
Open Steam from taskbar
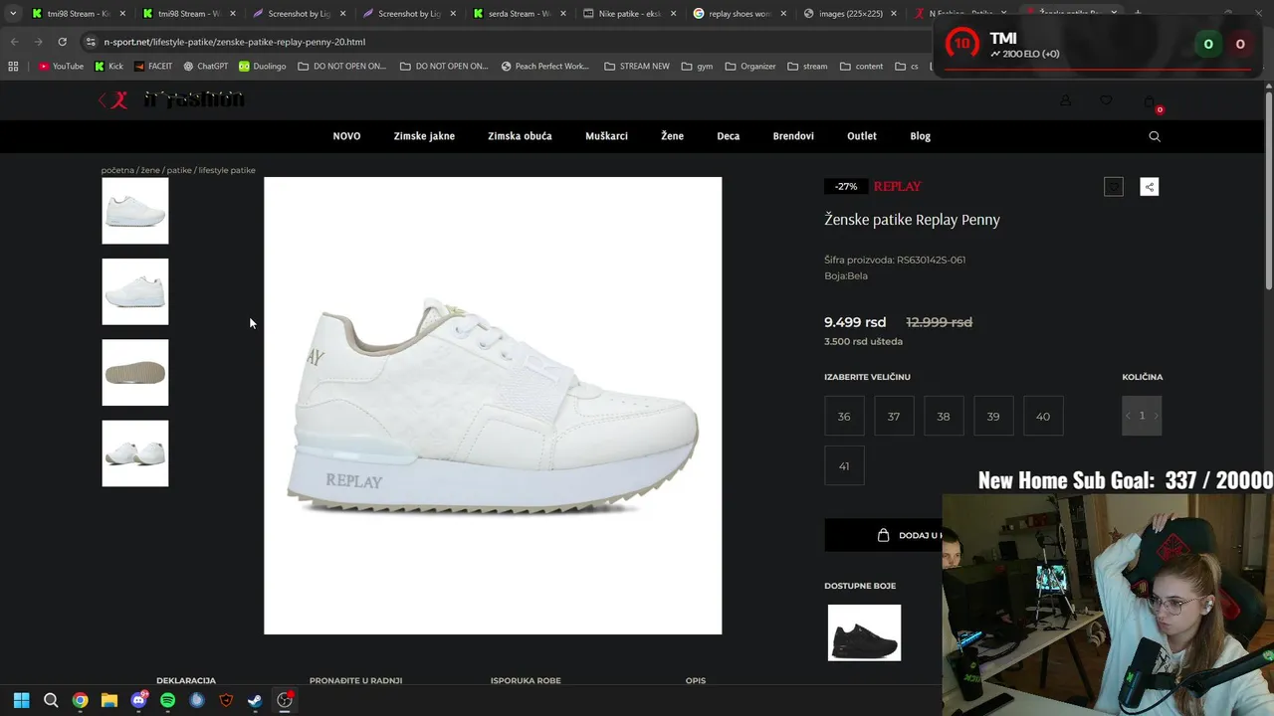pyautogui.click(x=255, y=700)
